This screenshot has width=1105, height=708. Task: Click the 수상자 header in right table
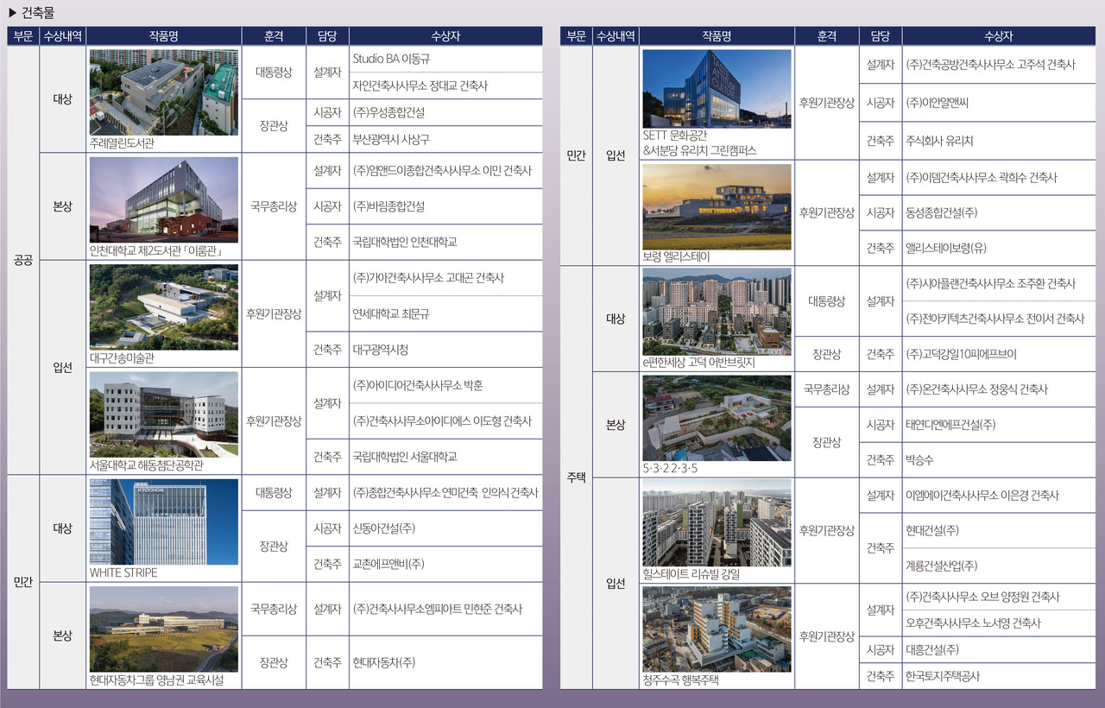point(998,36)
